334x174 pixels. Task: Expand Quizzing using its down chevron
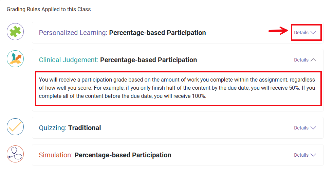pos(313,128)
